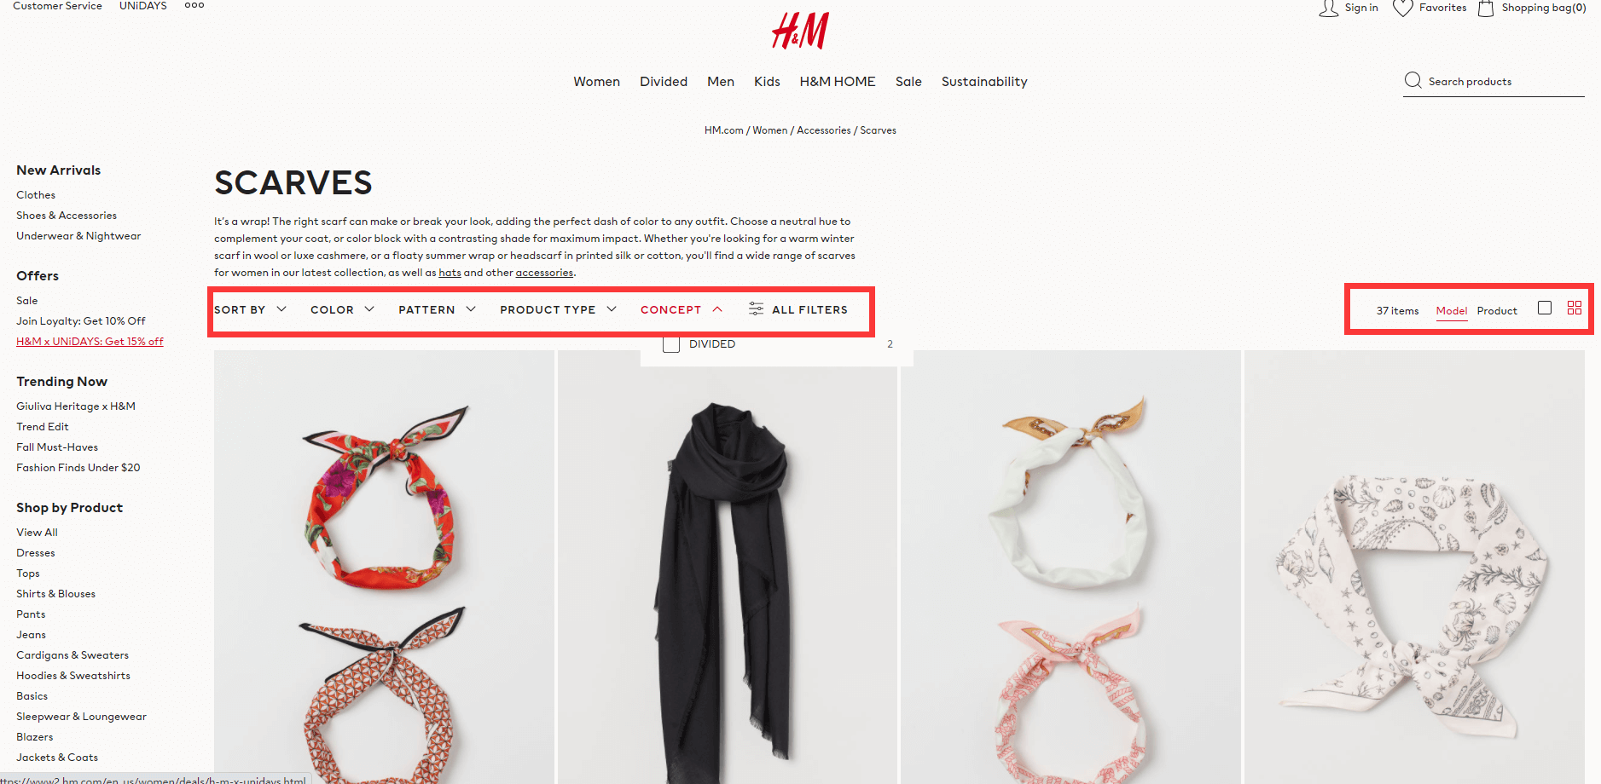Image resolution: width=1601 pixels, height=784 pixels.
Task: Follow the H&M x UNiDAYS 15% off link
Action: [x=90, y=342]
